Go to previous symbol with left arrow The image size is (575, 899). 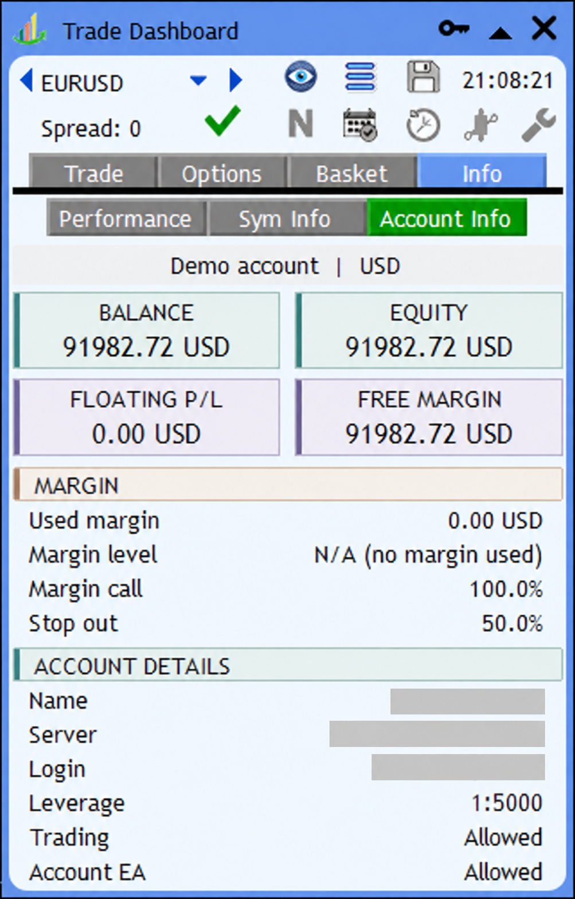coord(26,80)
